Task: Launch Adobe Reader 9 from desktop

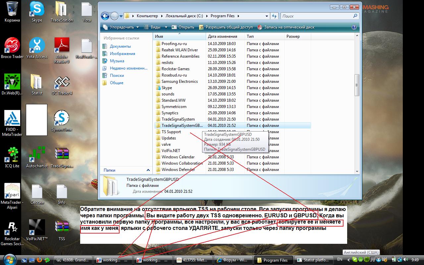Action: 62,50
